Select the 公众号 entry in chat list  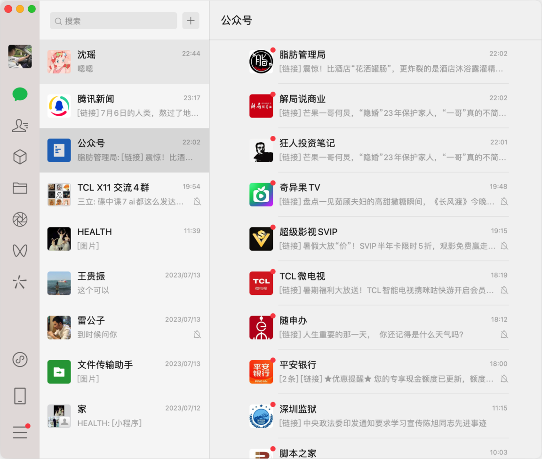[x=124, y=150]
